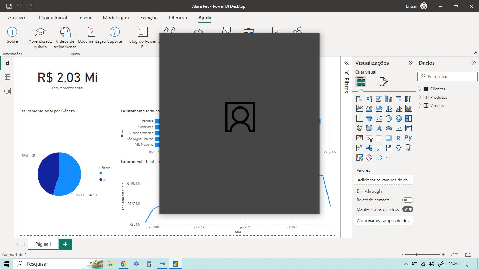Select the matrix visual
This screenshot has width=479, height=269.
click(x=389, y=138)
